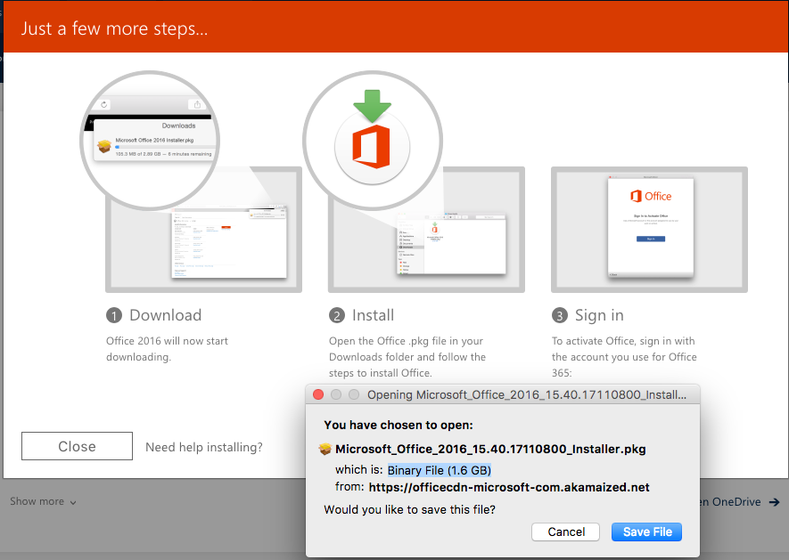Click the step 2 number badge beside Install
The height and width of the screenshot is (560, 789).
click(x=337, y=315)
